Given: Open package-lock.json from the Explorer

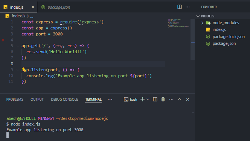Looking at the screenshot, I should 229,37.
